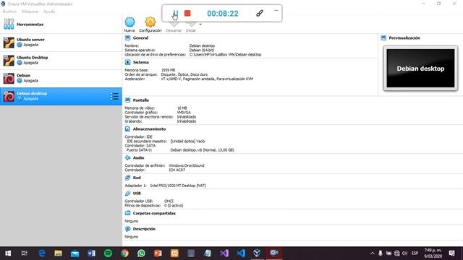Image resolution: width=463 pixels, height=260 pixels.
Task: Switch to VirtualBox taskbar icon
Action: tap(258, 253)
